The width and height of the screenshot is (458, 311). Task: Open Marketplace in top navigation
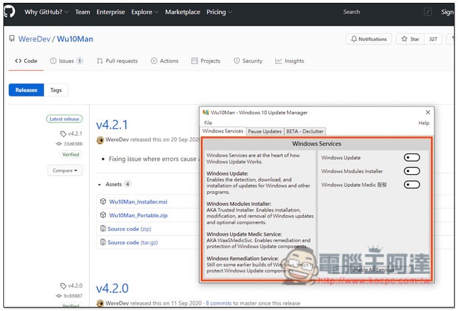point(183,12)
